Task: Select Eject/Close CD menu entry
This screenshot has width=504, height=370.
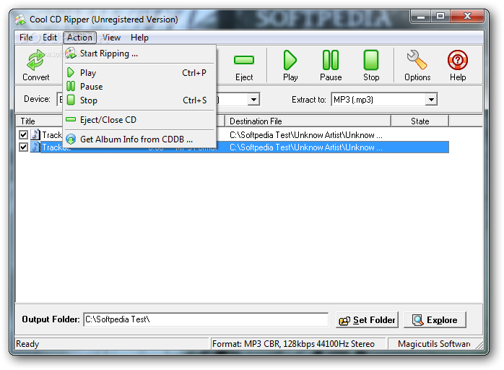Action: tap(139, 120)
